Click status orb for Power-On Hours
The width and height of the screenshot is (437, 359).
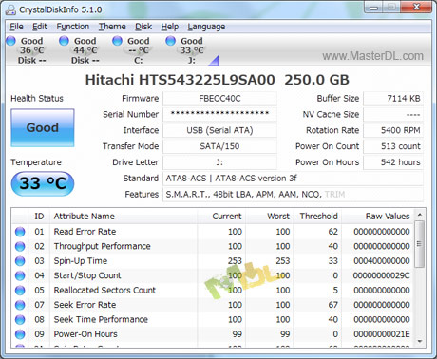tap(20, 334)
